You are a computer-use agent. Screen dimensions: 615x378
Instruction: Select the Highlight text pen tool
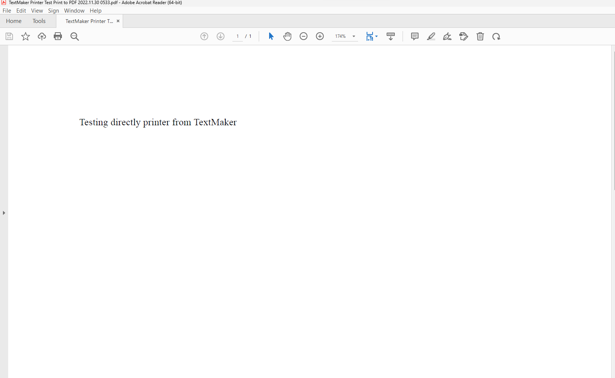[x=431, y=36]
